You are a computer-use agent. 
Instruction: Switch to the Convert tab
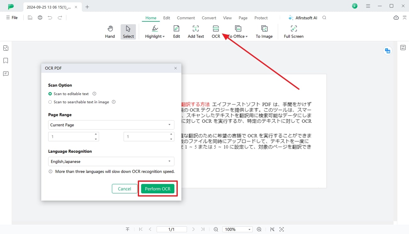[209, 18]
